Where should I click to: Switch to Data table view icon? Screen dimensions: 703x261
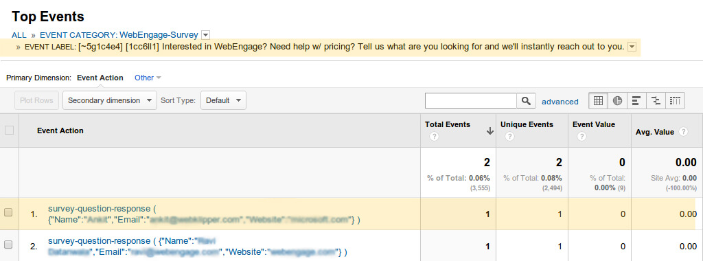click(598, 101)
